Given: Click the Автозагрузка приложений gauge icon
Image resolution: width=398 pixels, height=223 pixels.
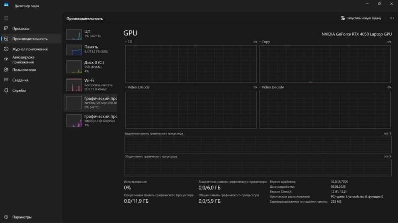Looking at the screenshot, I should 6,59.
